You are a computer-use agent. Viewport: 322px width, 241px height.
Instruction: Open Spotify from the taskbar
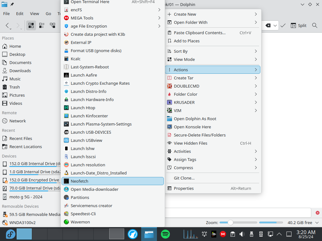(x=165, y=234)
